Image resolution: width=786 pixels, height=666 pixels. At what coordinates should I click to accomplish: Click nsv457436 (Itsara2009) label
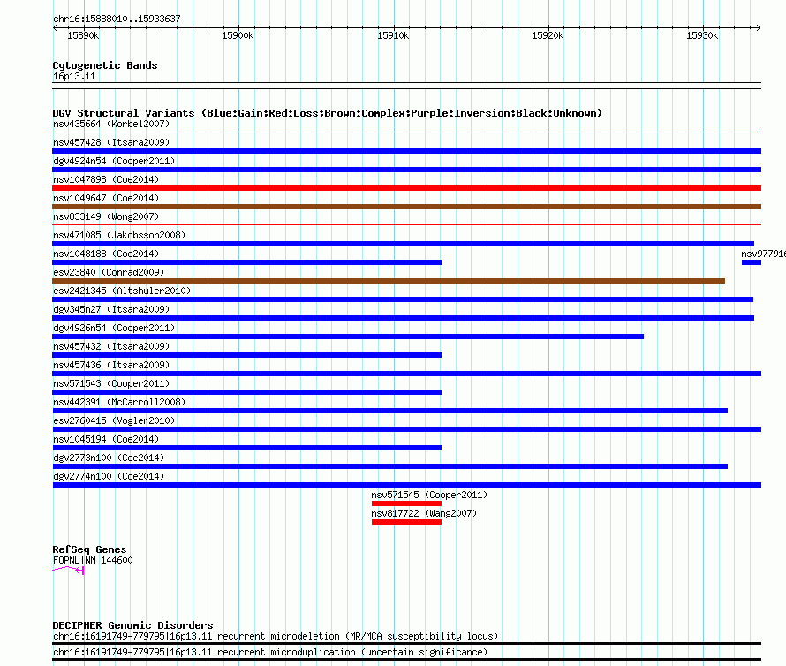tap(111, 365)
